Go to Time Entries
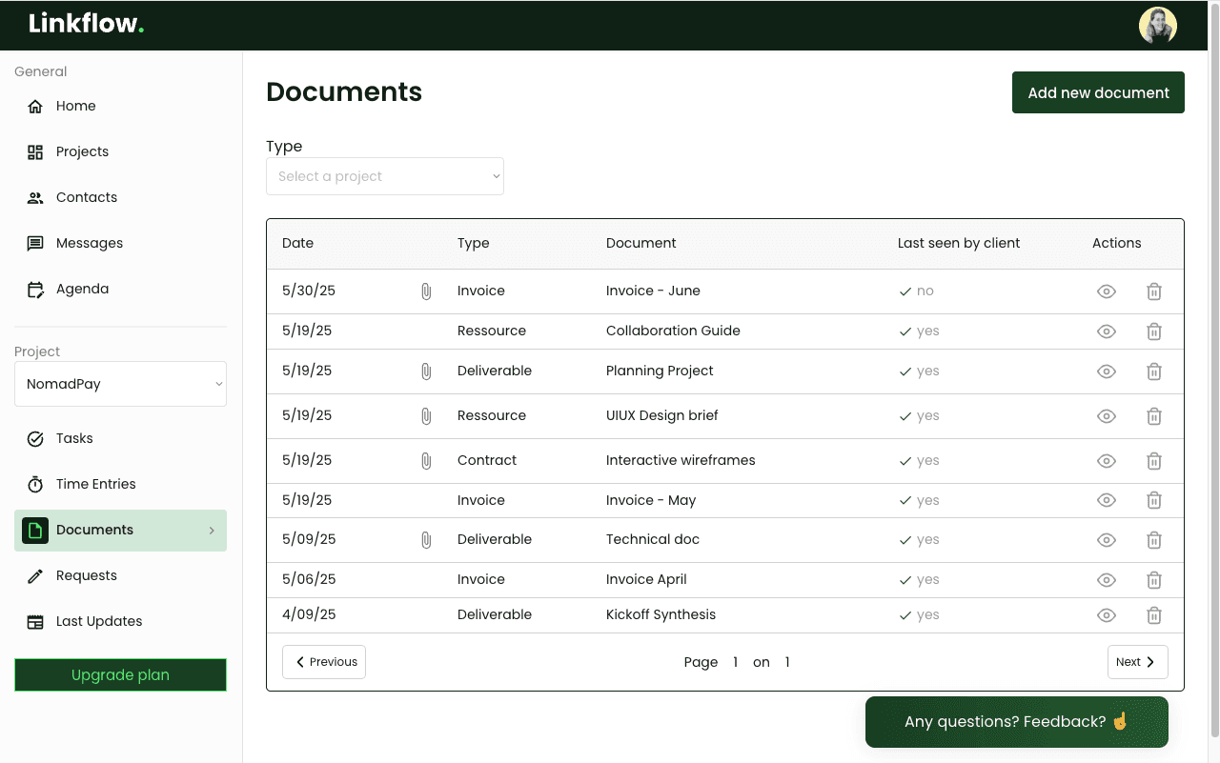The height and width of the screenshot is (763, 1220). coord(120,484)
